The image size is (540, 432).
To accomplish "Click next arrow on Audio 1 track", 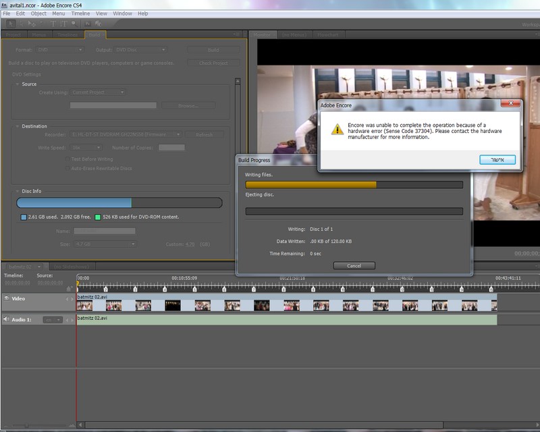I will click(72, 320).
